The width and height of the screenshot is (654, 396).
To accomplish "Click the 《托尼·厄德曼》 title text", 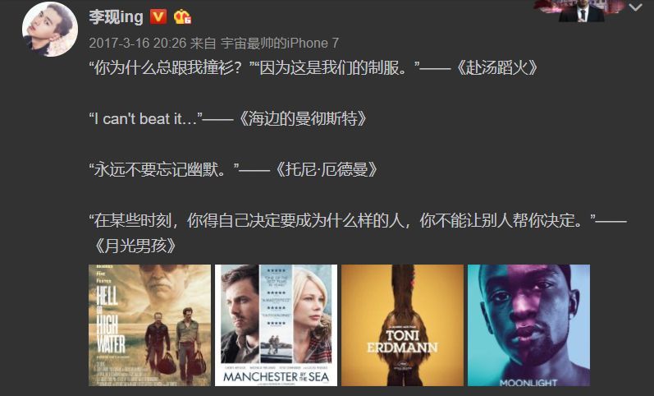I will (324, 170).
